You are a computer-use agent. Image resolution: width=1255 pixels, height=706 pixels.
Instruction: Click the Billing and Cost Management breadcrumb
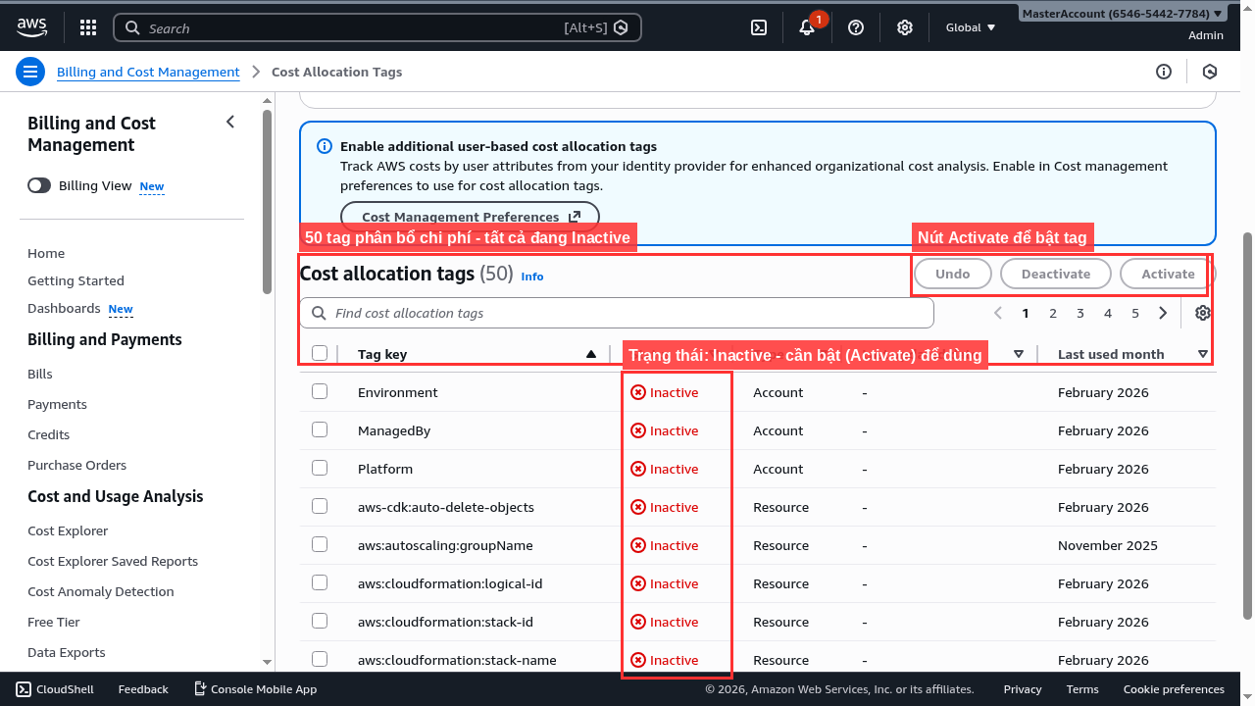click(x=148, y=72)
